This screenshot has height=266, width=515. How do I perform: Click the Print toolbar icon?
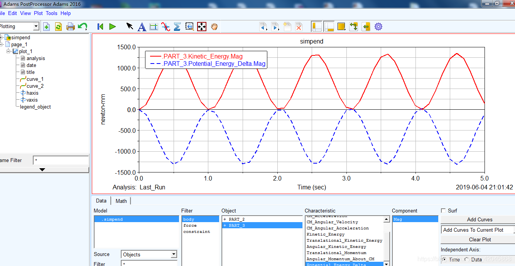(70, 27)
